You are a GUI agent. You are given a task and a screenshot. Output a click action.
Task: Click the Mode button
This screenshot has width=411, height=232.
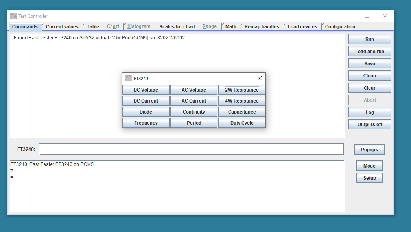coord(369,166)
